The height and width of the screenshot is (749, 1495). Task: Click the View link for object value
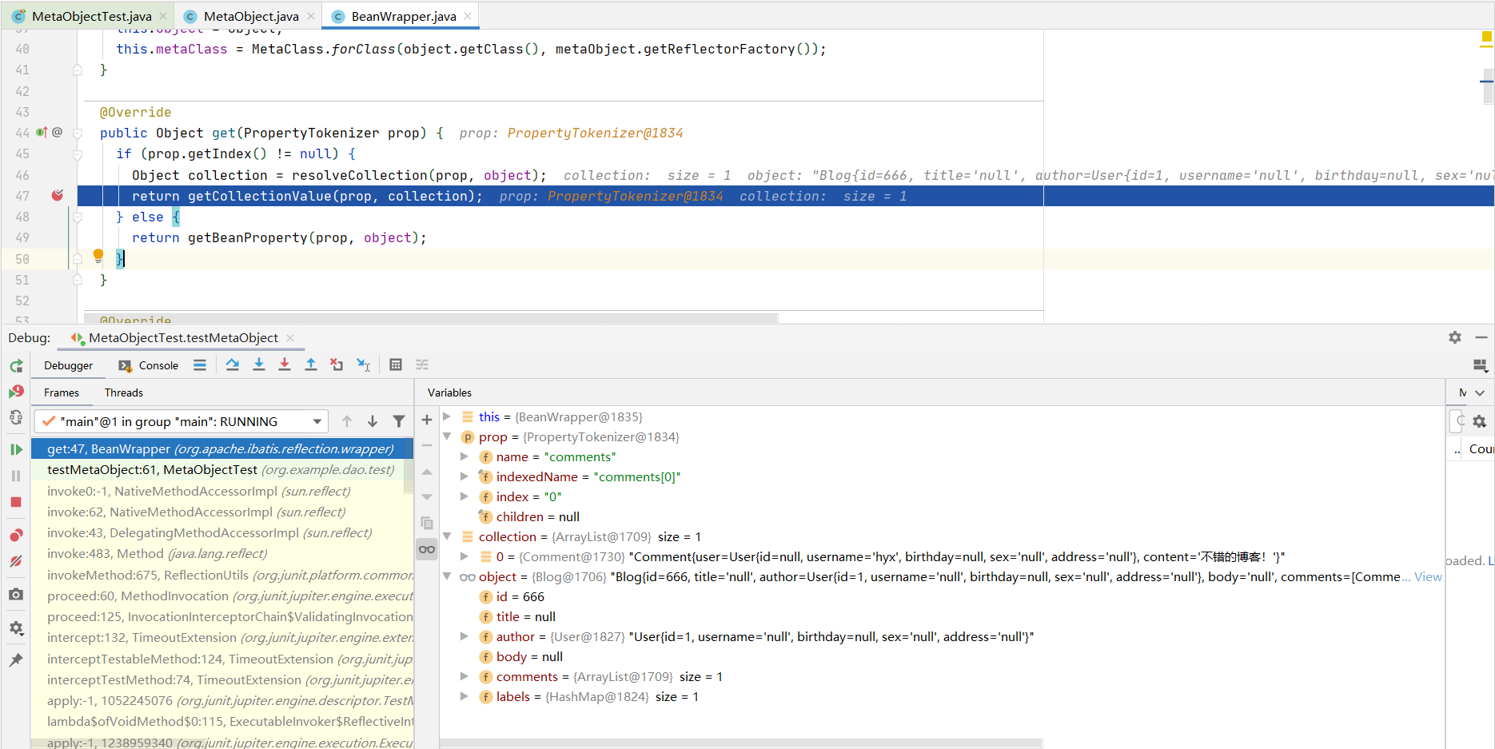point(1428,576)
